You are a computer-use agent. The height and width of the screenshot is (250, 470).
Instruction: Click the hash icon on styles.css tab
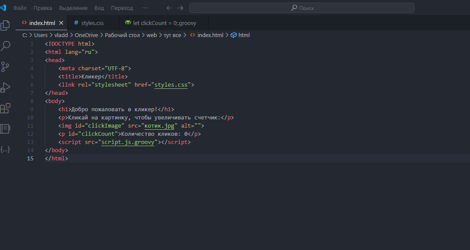pos(76,22)
